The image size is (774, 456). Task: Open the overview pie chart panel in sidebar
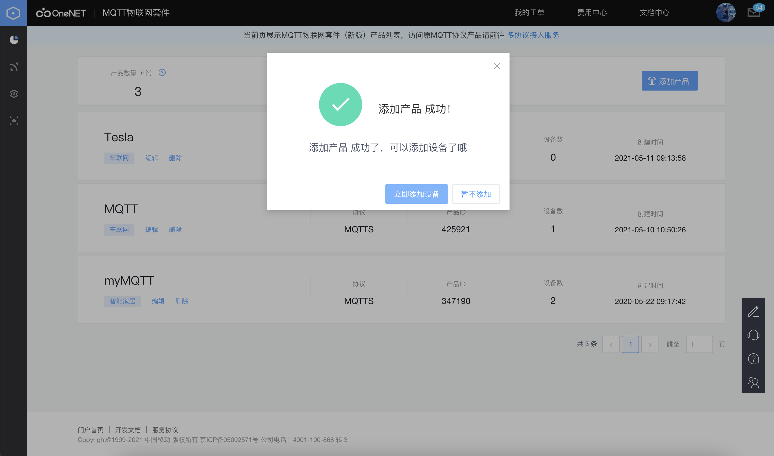point(13,40)
